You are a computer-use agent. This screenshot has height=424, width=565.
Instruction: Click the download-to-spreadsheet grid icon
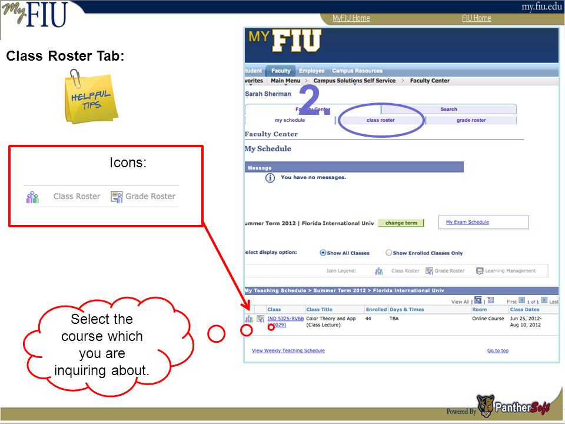click(x=491, y=300)
